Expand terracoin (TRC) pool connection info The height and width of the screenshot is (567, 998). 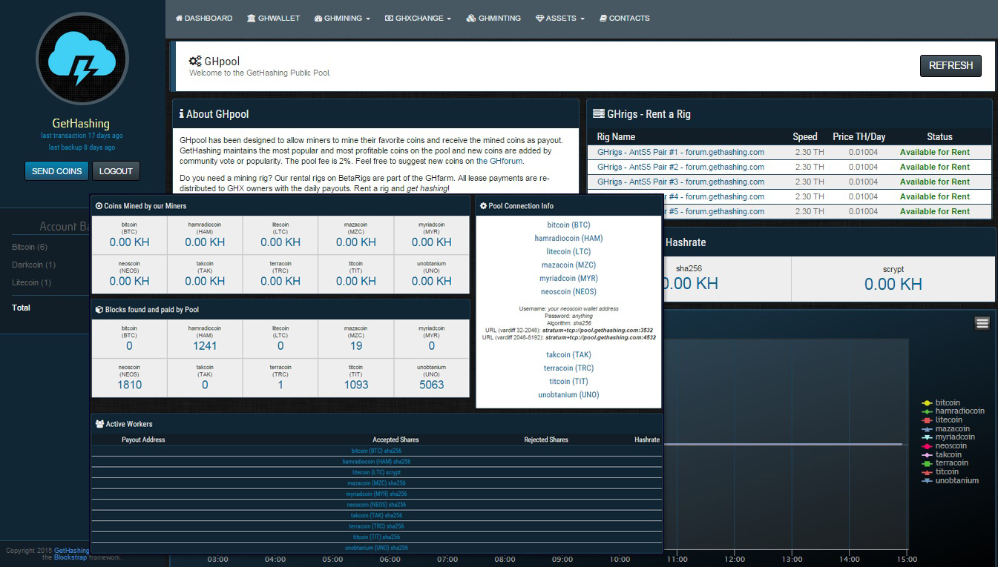pyautogui.click(x=568, y=368)
